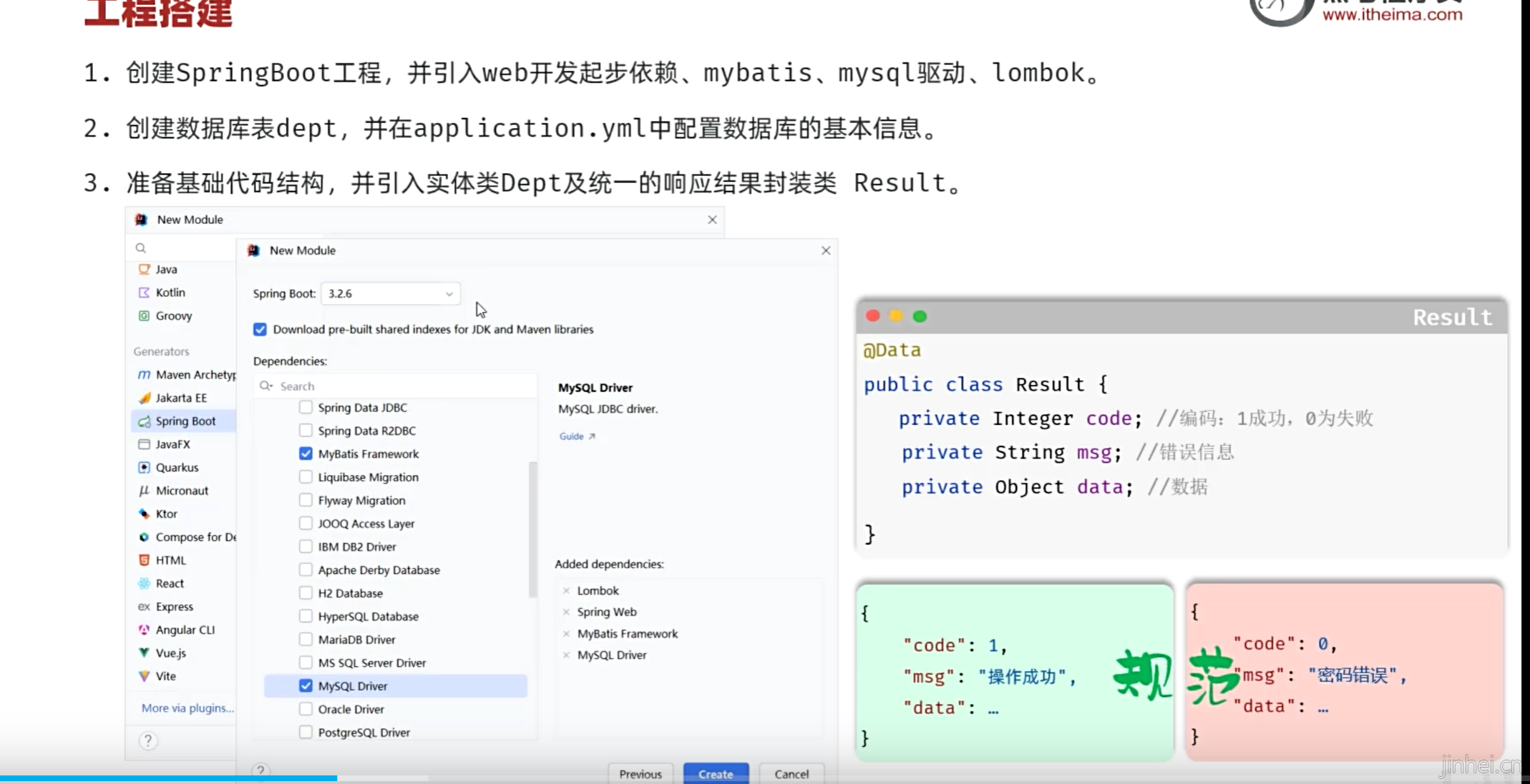Check Flyway Migration dependency
Image resolution: width=1530 pixels, height=784 pixels.
click(306, 500)
